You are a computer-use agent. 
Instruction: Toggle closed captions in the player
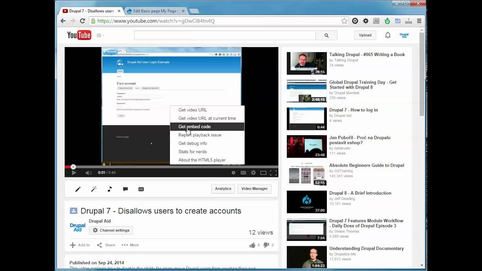click(243, 173)
